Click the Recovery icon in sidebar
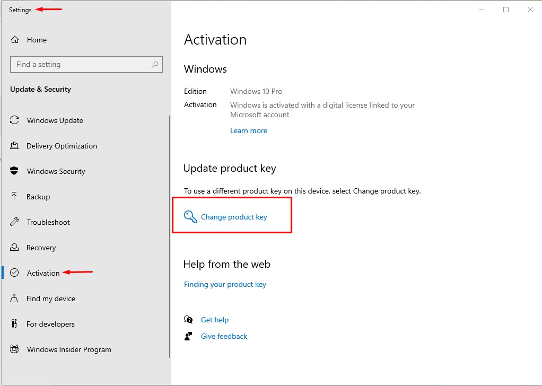 coord(14,248)
